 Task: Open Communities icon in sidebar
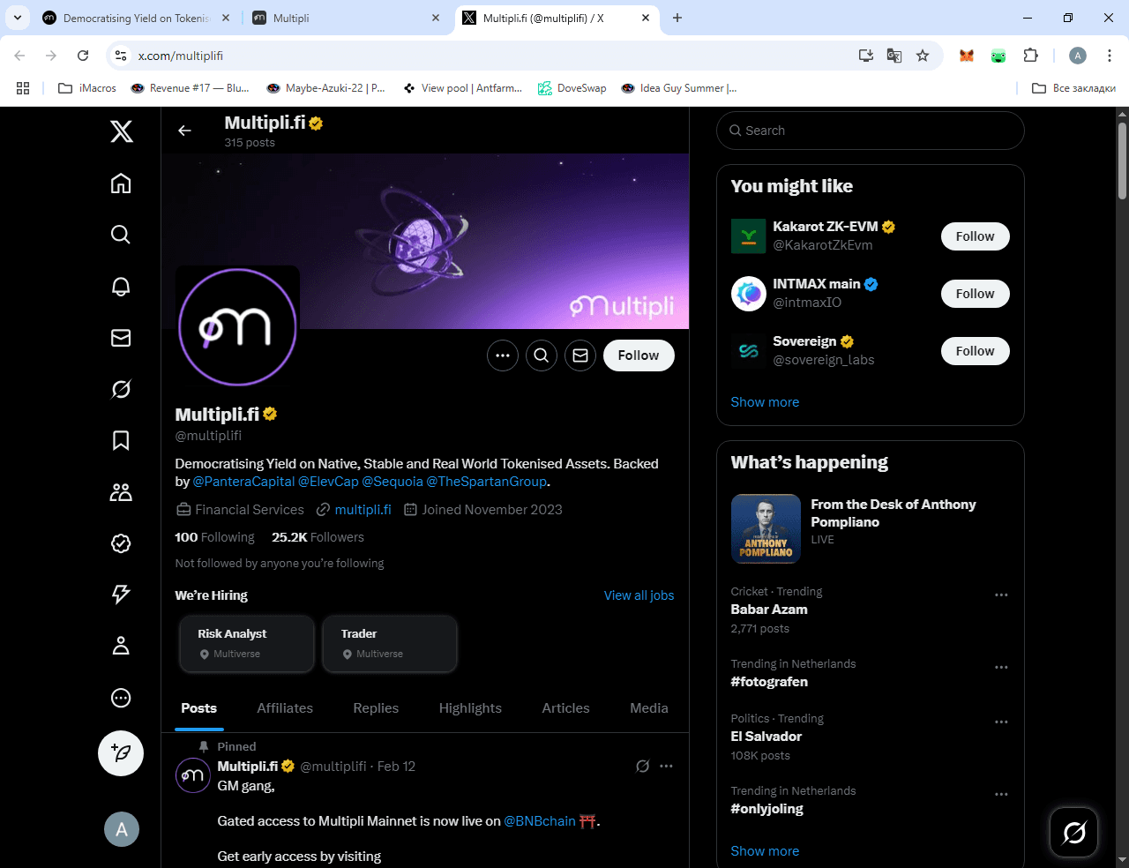point(121,492)
